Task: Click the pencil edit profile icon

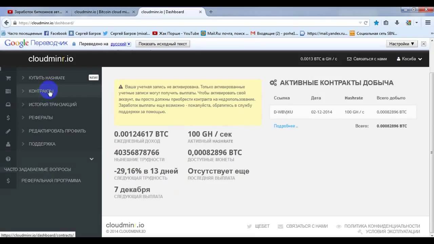Action: pos(8,131)
